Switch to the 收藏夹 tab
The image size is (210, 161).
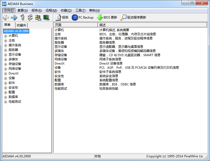[21, 25]
